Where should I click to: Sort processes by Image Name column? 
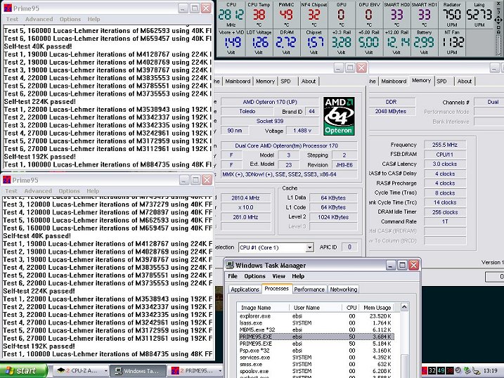pos(263,307)
